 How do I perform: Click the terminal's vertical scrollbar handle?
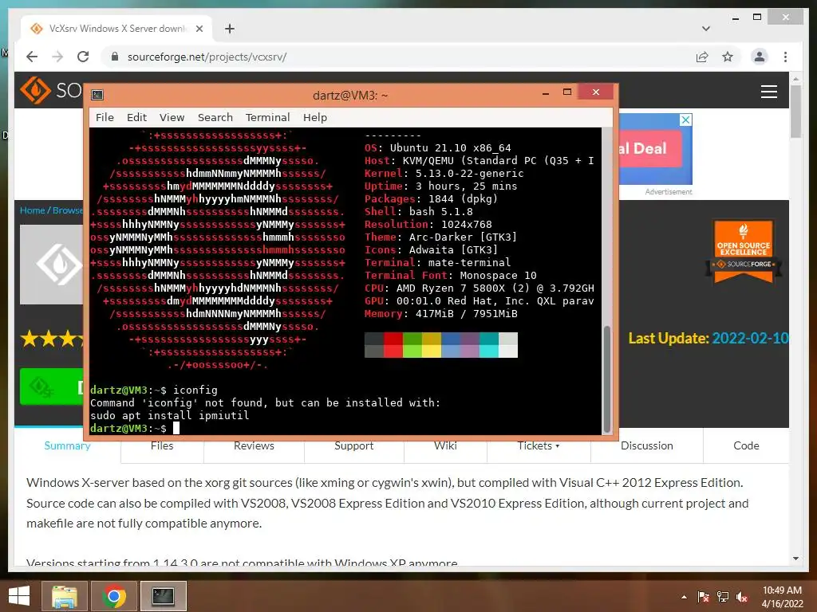pyautogui.click(x=607, y=379)
